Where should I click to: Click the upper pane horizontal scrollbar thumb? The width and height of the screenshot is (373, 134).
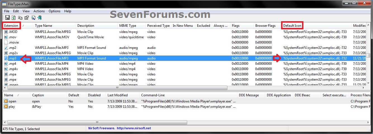click(117, 88)
